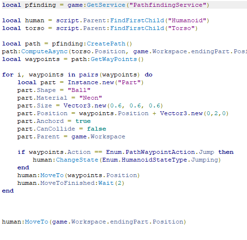The image size is (247, 240).
Task: Click ComputeAsync in the path line
Action: (x=44, y=51)
